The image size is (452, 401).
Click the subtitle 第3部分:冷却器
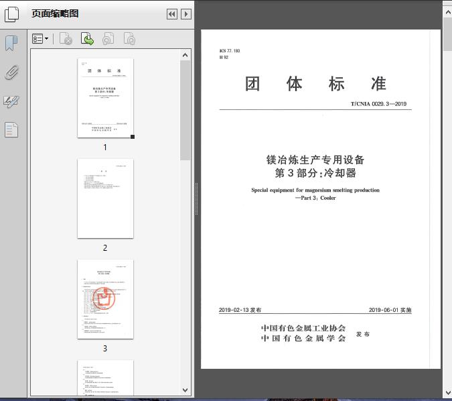pyautogui.click(x=315, y=173)
